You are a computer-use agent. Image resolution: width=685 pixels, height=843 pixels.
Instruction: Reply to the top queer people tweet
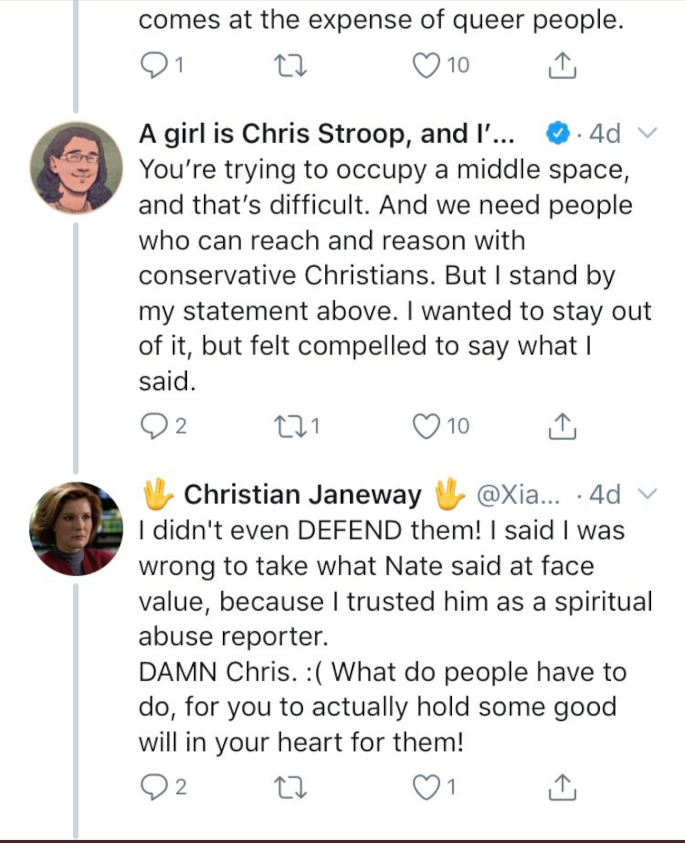153,66
